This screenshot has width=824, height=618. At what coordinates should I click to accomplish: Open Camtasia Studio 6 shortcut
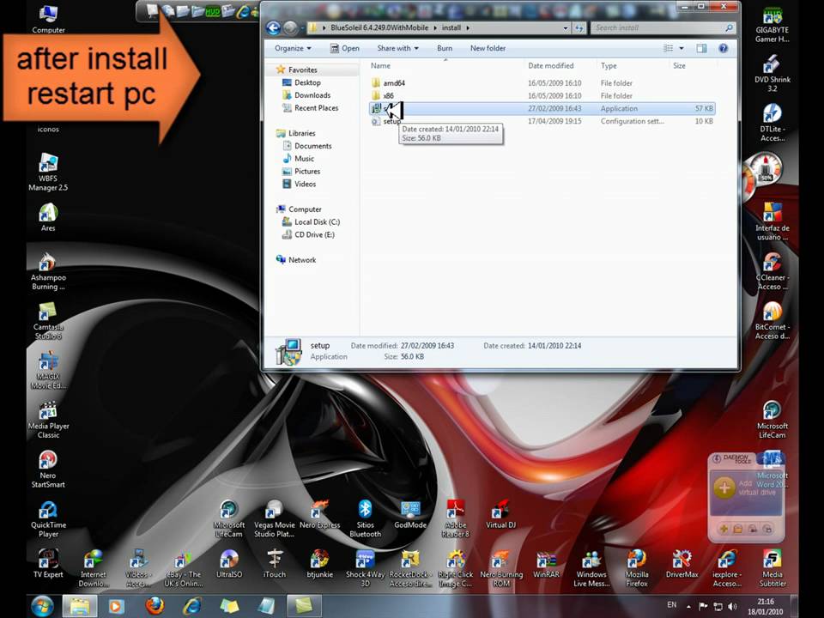pyautogui.click(x=48, y=321)
